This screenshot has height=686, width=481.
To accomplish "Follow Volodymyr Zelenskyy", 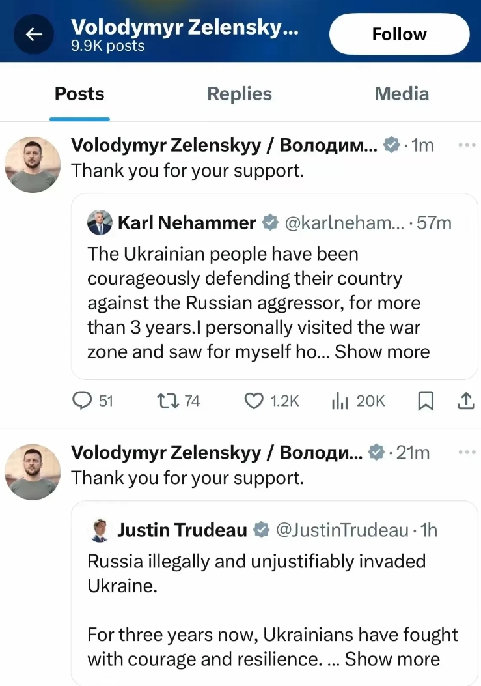I will [399, 34].
